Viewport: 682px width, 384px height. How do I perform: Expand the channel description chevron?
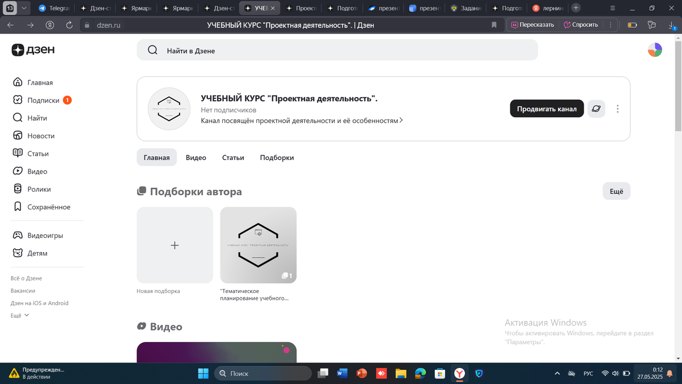pos(401,121)
